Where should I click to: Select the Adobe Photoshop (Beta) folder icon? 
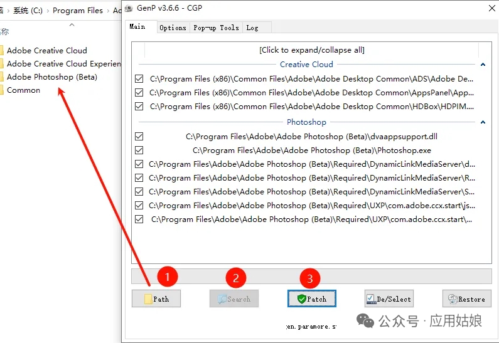click(x=2, y=77)
